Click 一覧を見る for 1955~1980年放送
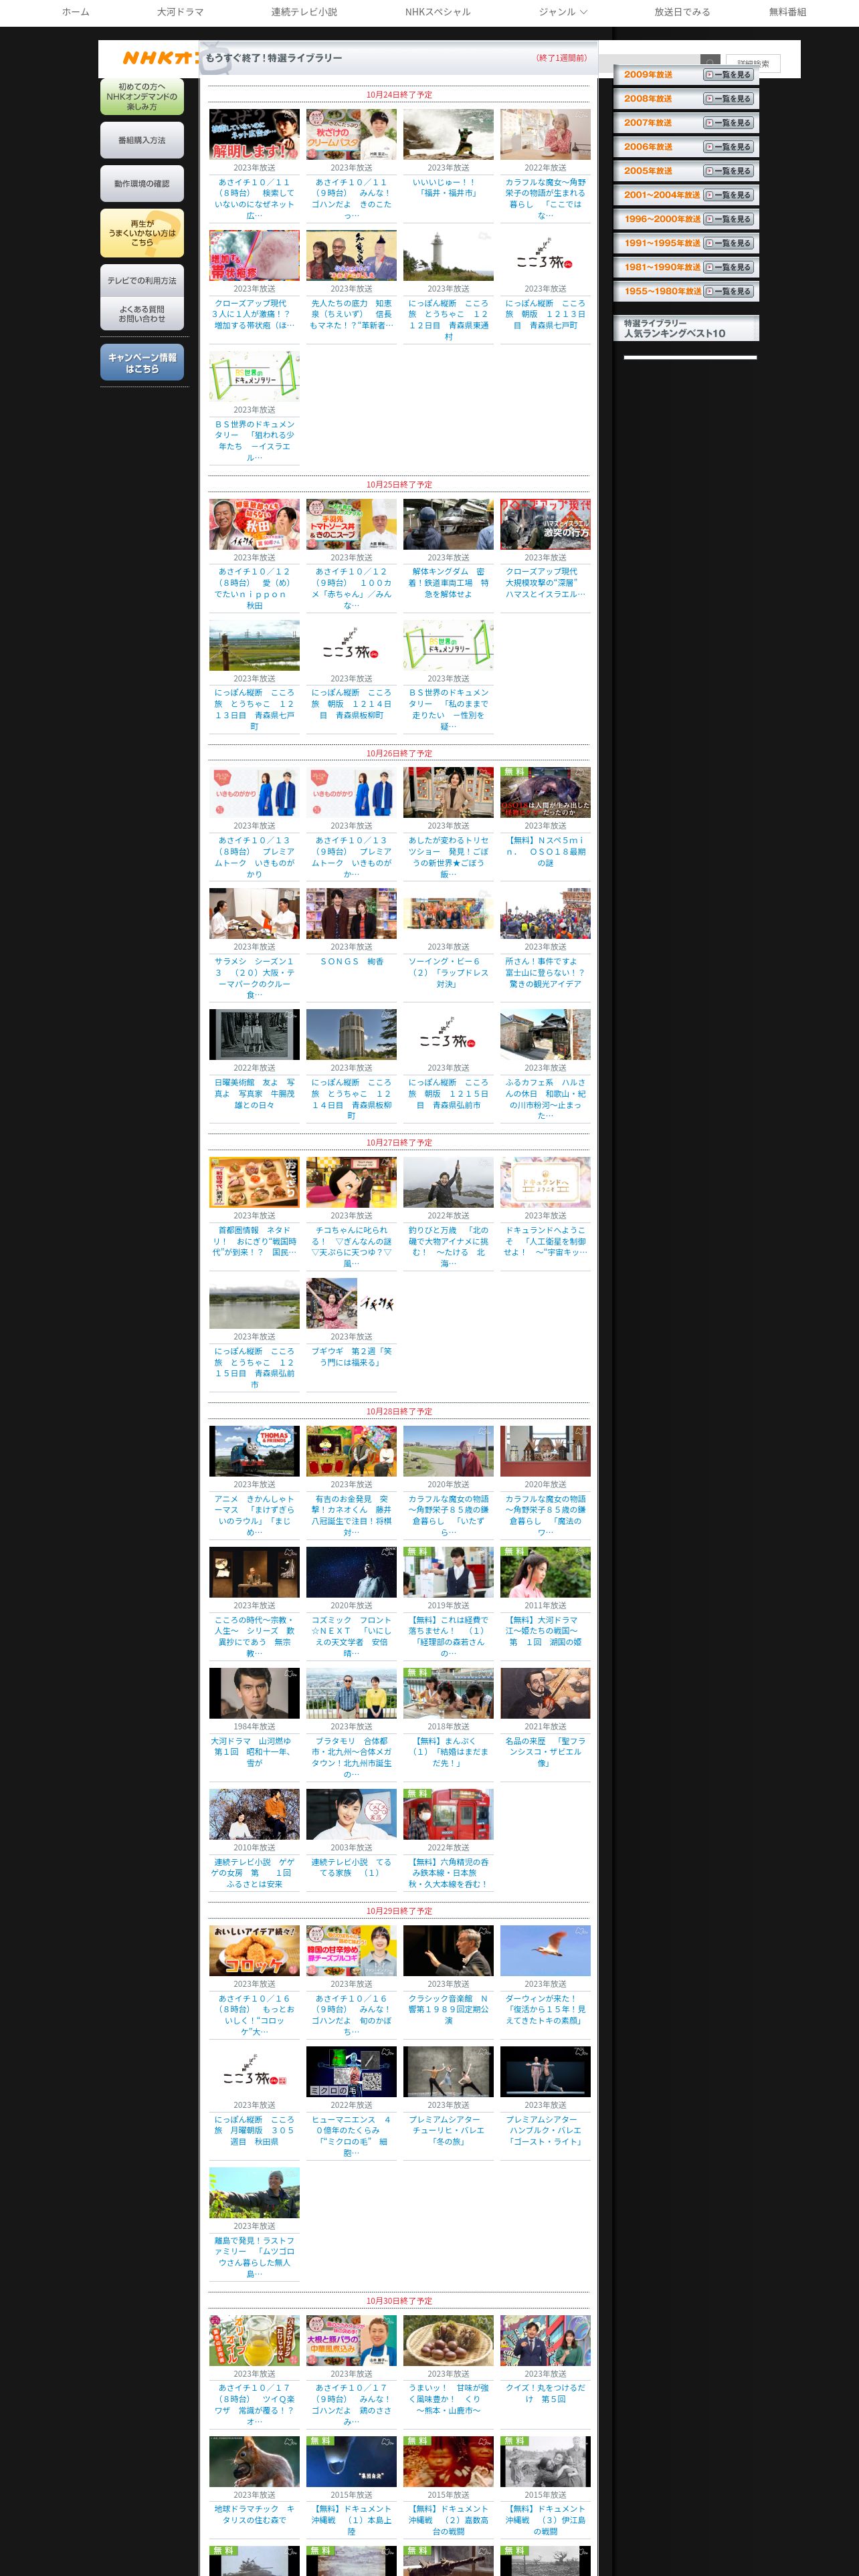The width and height of the screenshot is (859, 2576). [728, 291]
